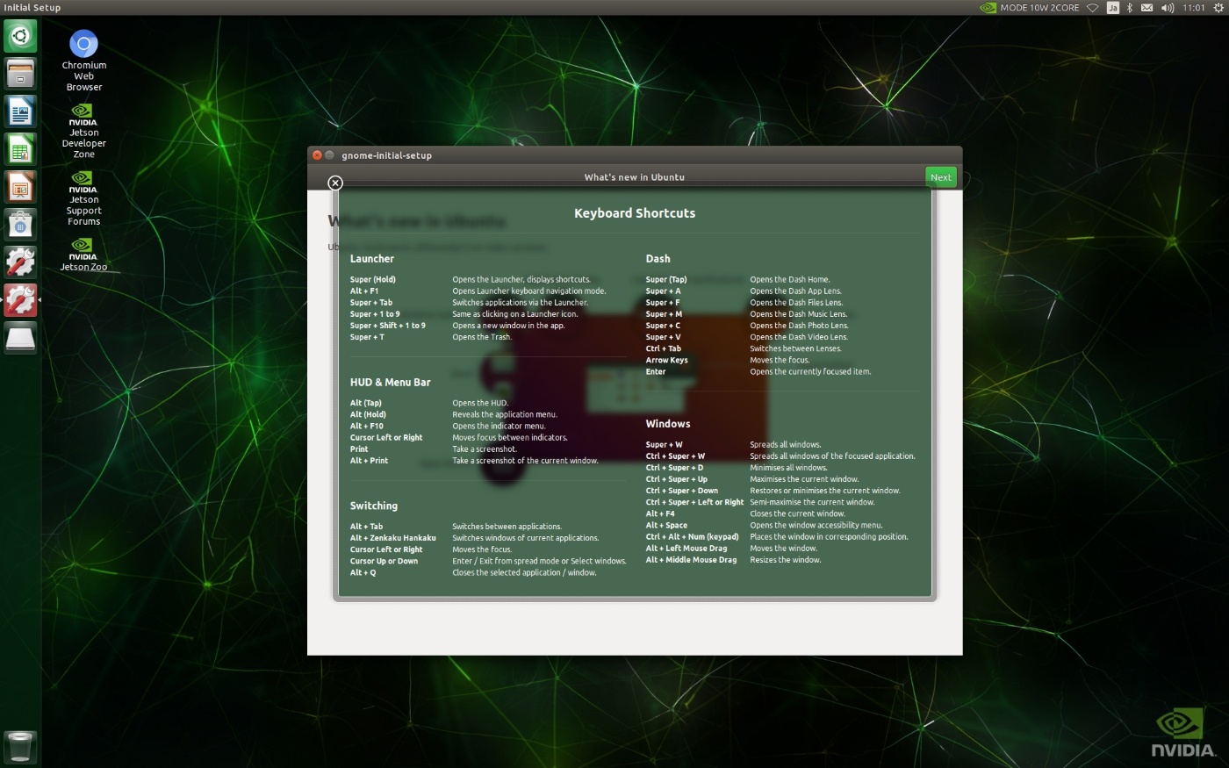
Task: Click 'Opens the Trash.' description
Action: [482, 337]
